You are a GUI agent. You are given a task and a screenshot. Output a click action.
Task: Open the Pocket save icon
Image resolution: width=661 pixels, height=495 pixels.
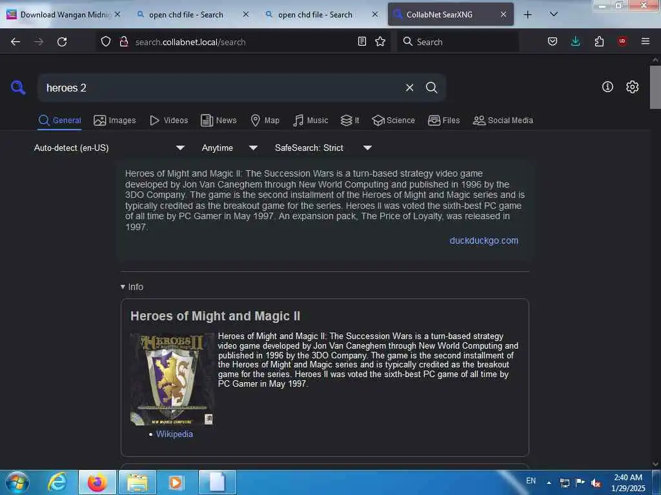[553, 41]
